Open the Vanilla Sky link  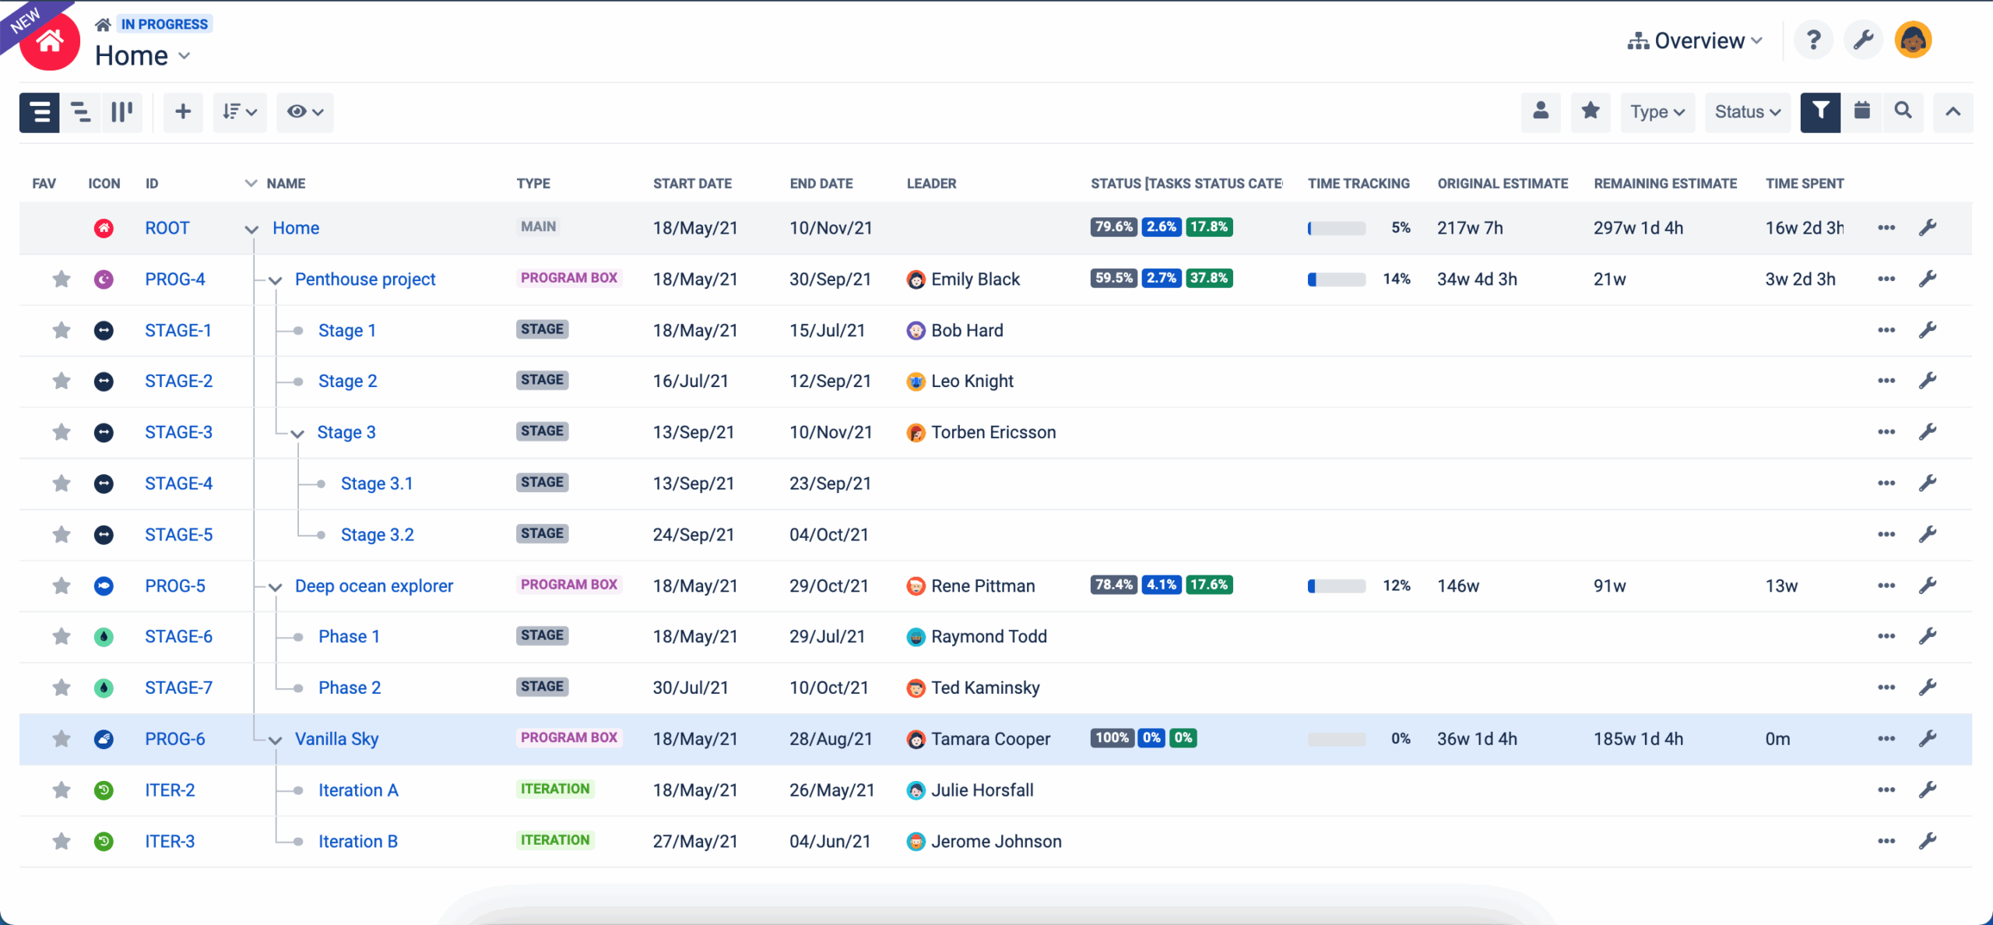pos(336,738)
